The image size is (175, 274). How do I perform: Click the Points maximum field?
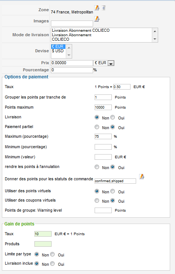pos(103,107)
